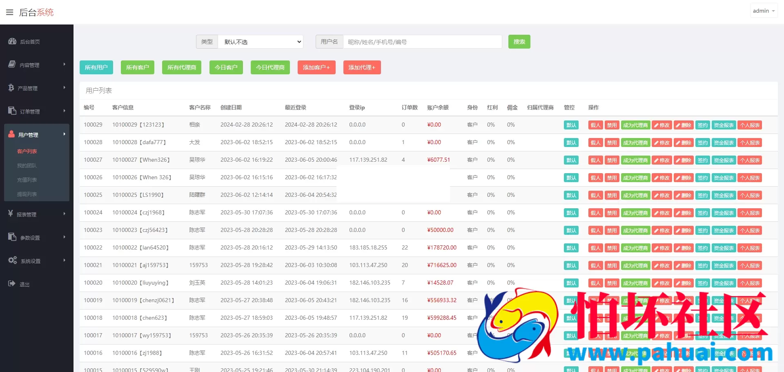
Task: Switch to the 所有代理商 filter tab
Action: tap(182, 67)
